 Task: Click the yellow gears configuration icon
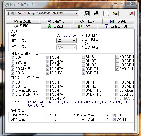tap(116, 13)
